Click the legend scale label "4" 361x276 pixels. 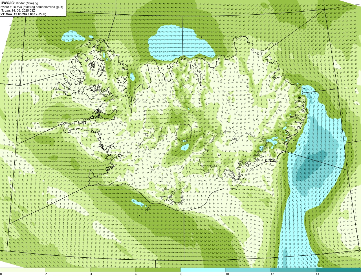[91, 274]
